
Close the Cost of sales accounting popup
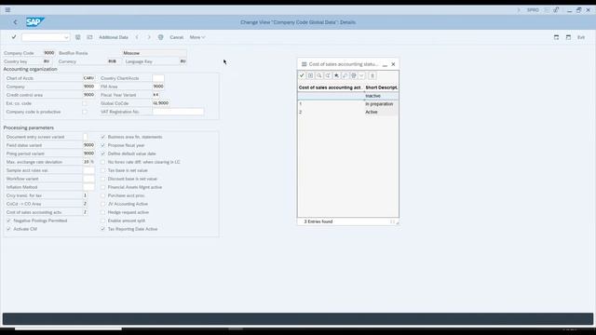(x=393, y=64)
